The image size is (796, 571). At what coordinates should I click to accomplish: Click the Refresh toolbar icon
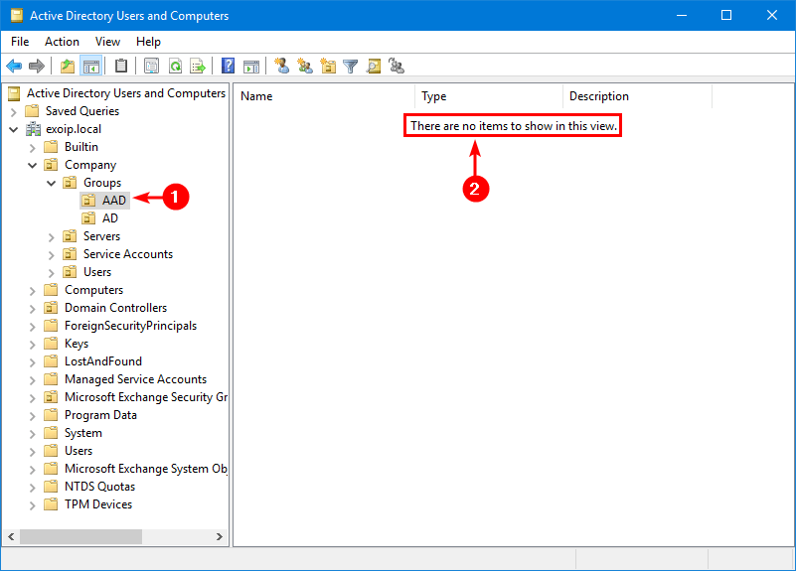[175, 66]
